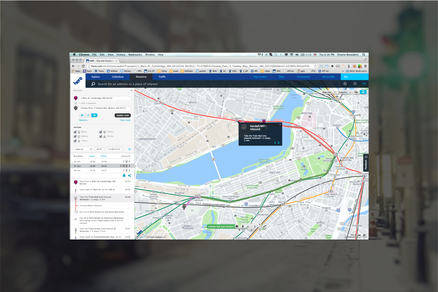Open the History menu in Chrome
This screenshot has height=292, width=438.
[121, 54]
